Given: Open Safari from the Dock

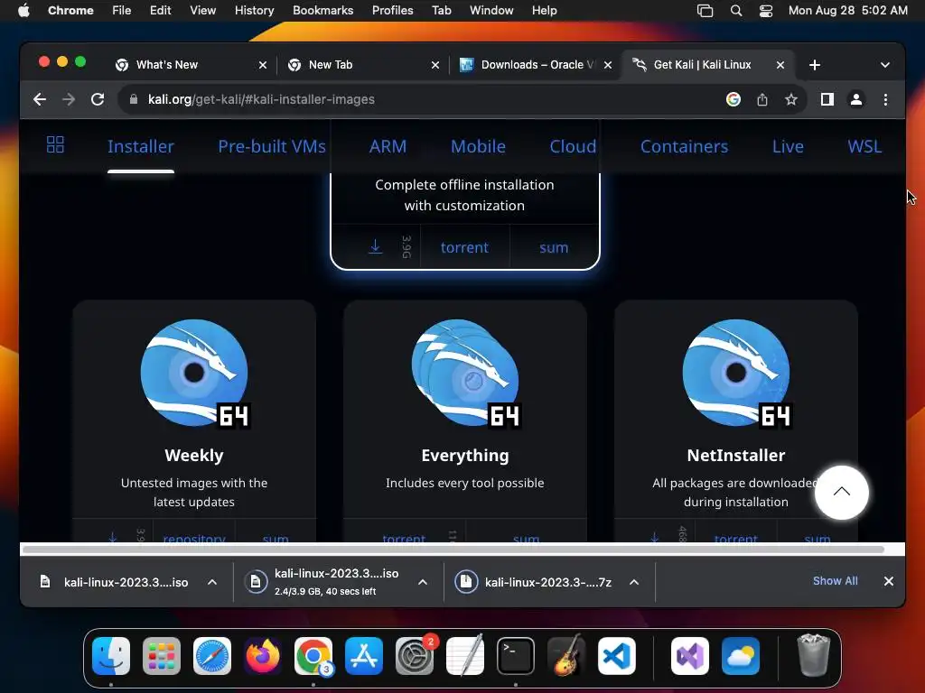Looking at the screenshot, I should pos(211,656).
